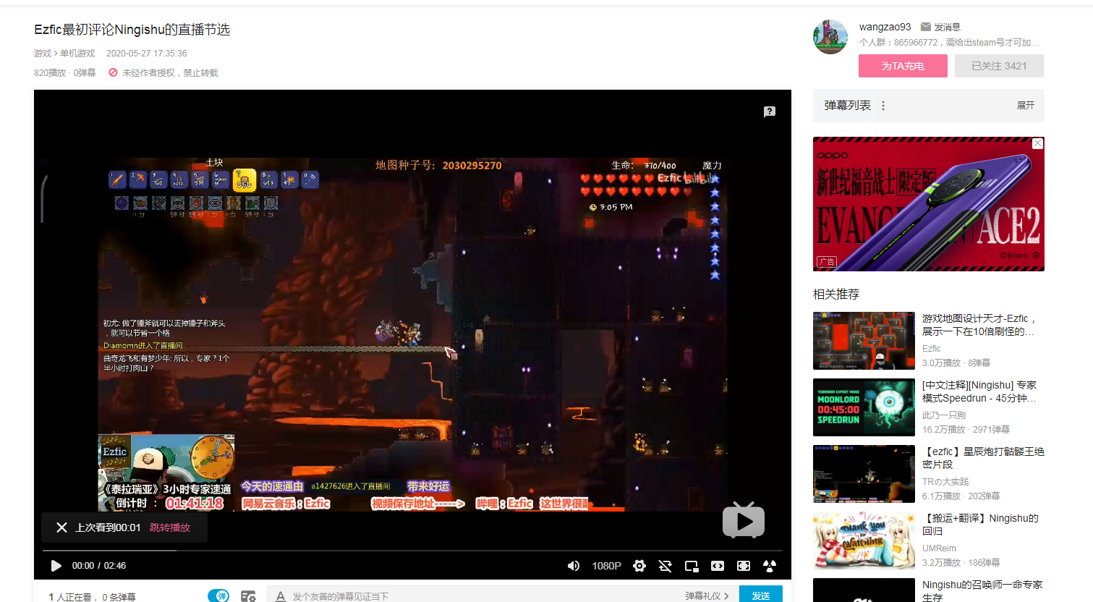Enable picture-in-picture mode icon

pos(692,566)
